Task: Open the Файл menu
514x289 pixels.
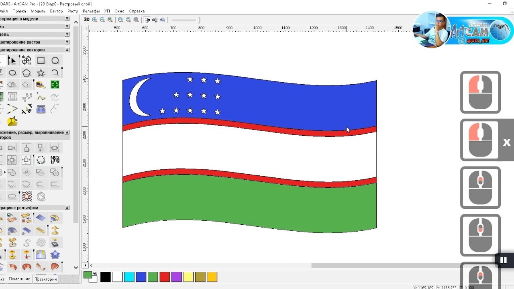Action: pyautogui.click(x=4, y=11)
